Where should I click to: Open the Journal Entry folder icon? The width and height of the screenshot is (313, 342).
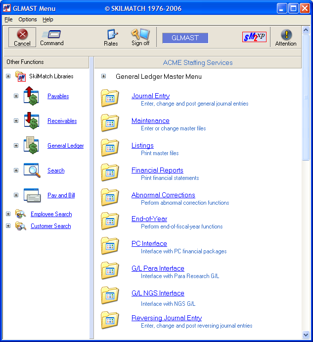click(x=110, y=98)
